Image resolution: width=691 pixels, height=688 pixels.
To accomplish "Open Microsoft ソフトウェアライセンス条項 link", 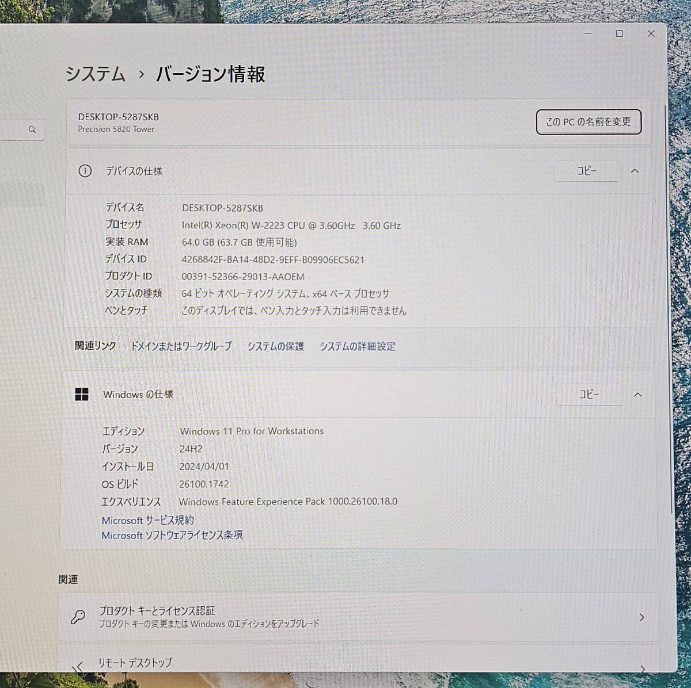I will (x=172, y=535).
